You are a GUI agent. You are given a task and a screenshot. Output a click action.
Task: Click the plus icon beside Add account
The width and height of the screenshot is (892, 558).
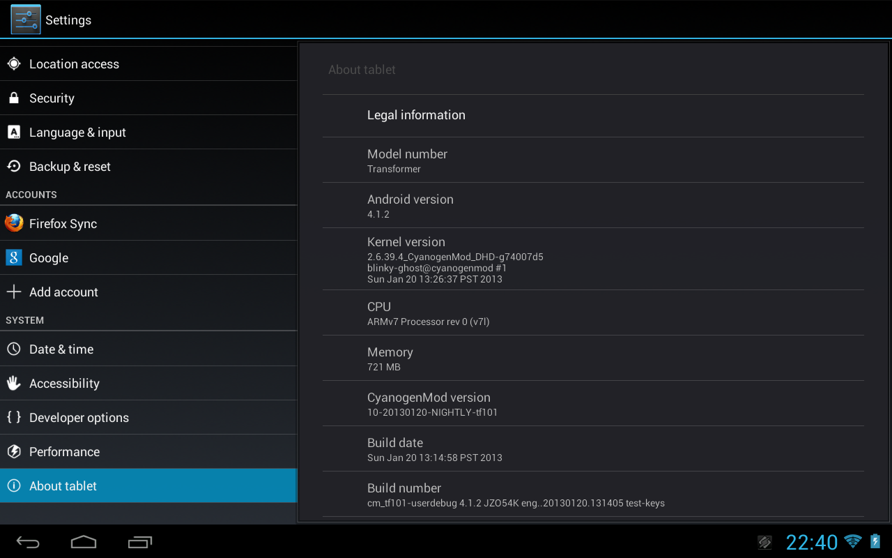pyautogui.click(x=14, y=292)
